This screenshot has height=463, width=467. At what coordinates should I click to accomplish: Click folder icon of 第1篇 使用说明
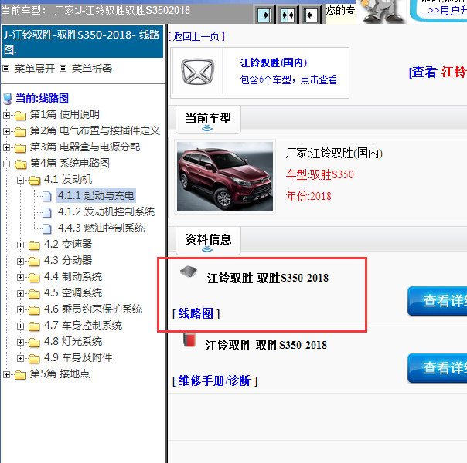tap(20, 115)
